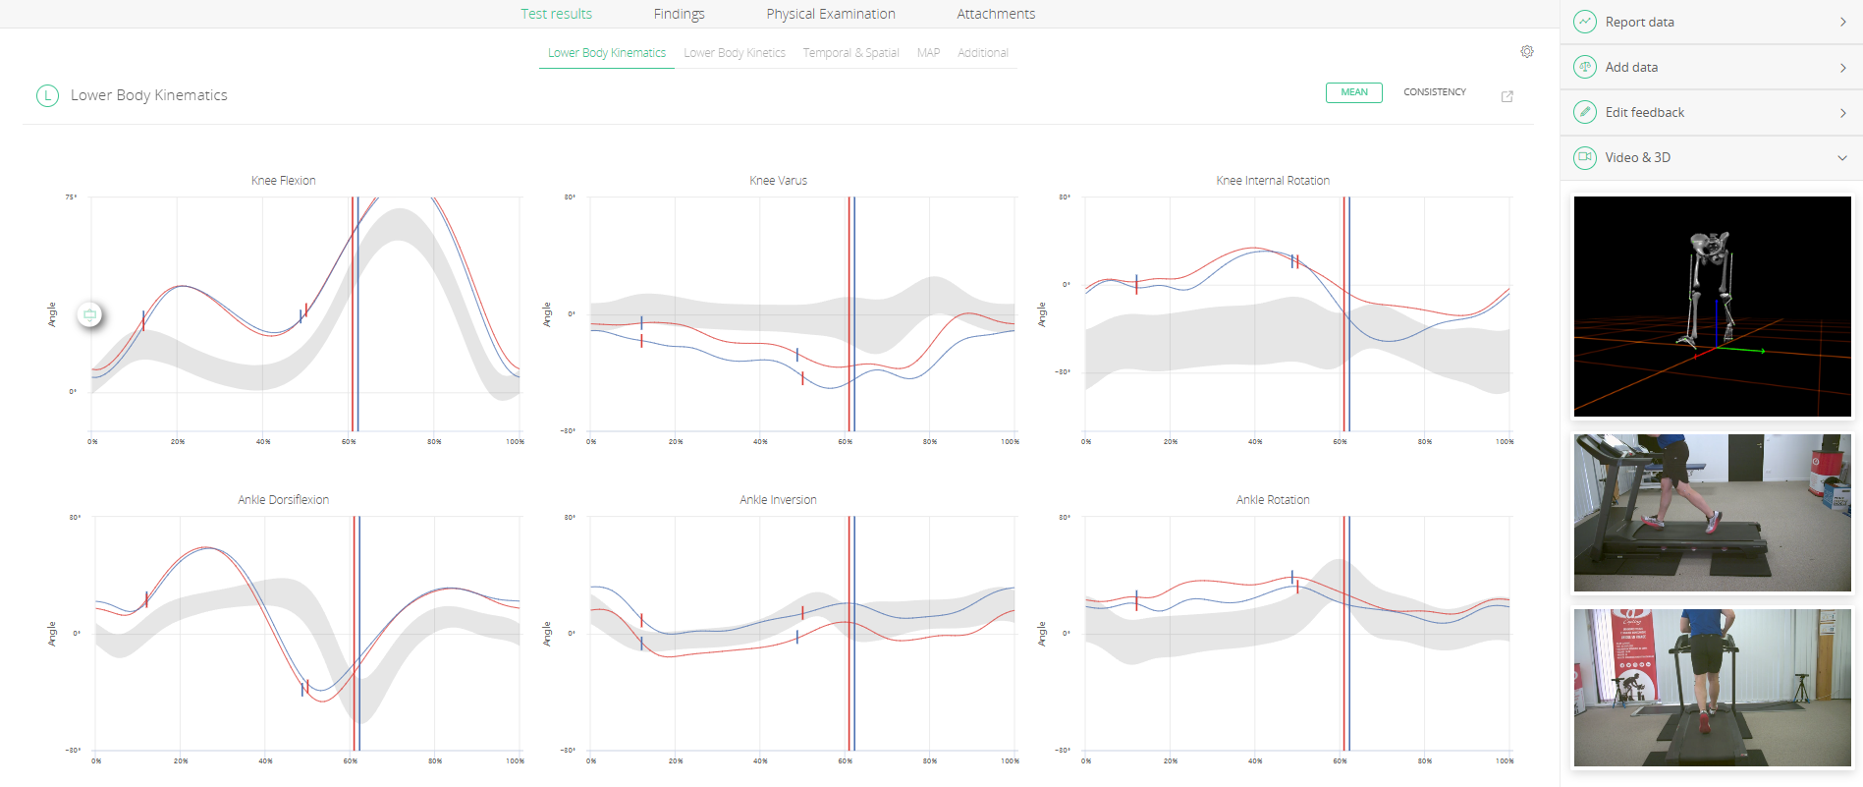Open the external link export icon
Viewport: 1863px width, 787px height.
tap(1507, 96)
